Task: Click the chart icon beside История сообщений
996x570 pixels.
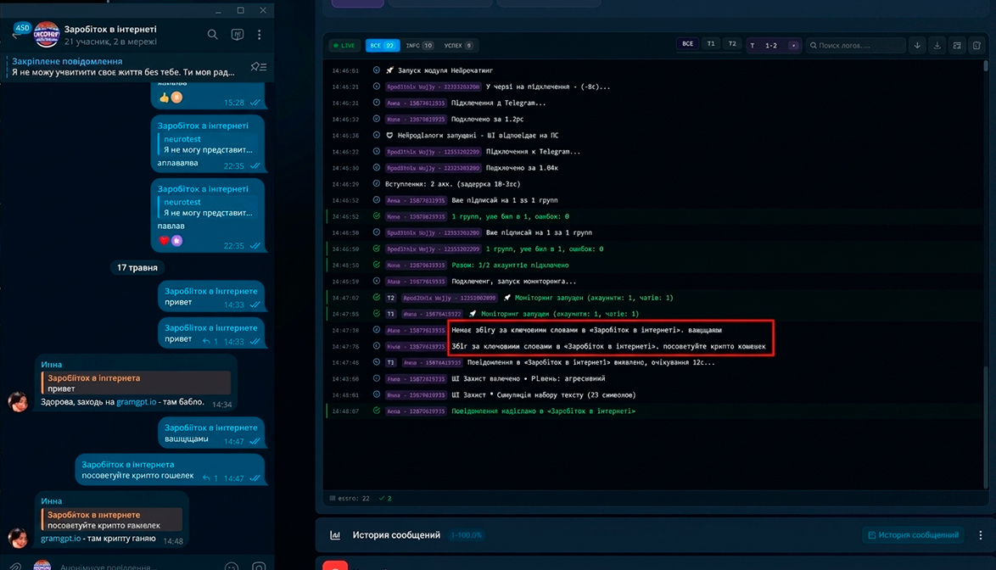Action: (335, 535)
